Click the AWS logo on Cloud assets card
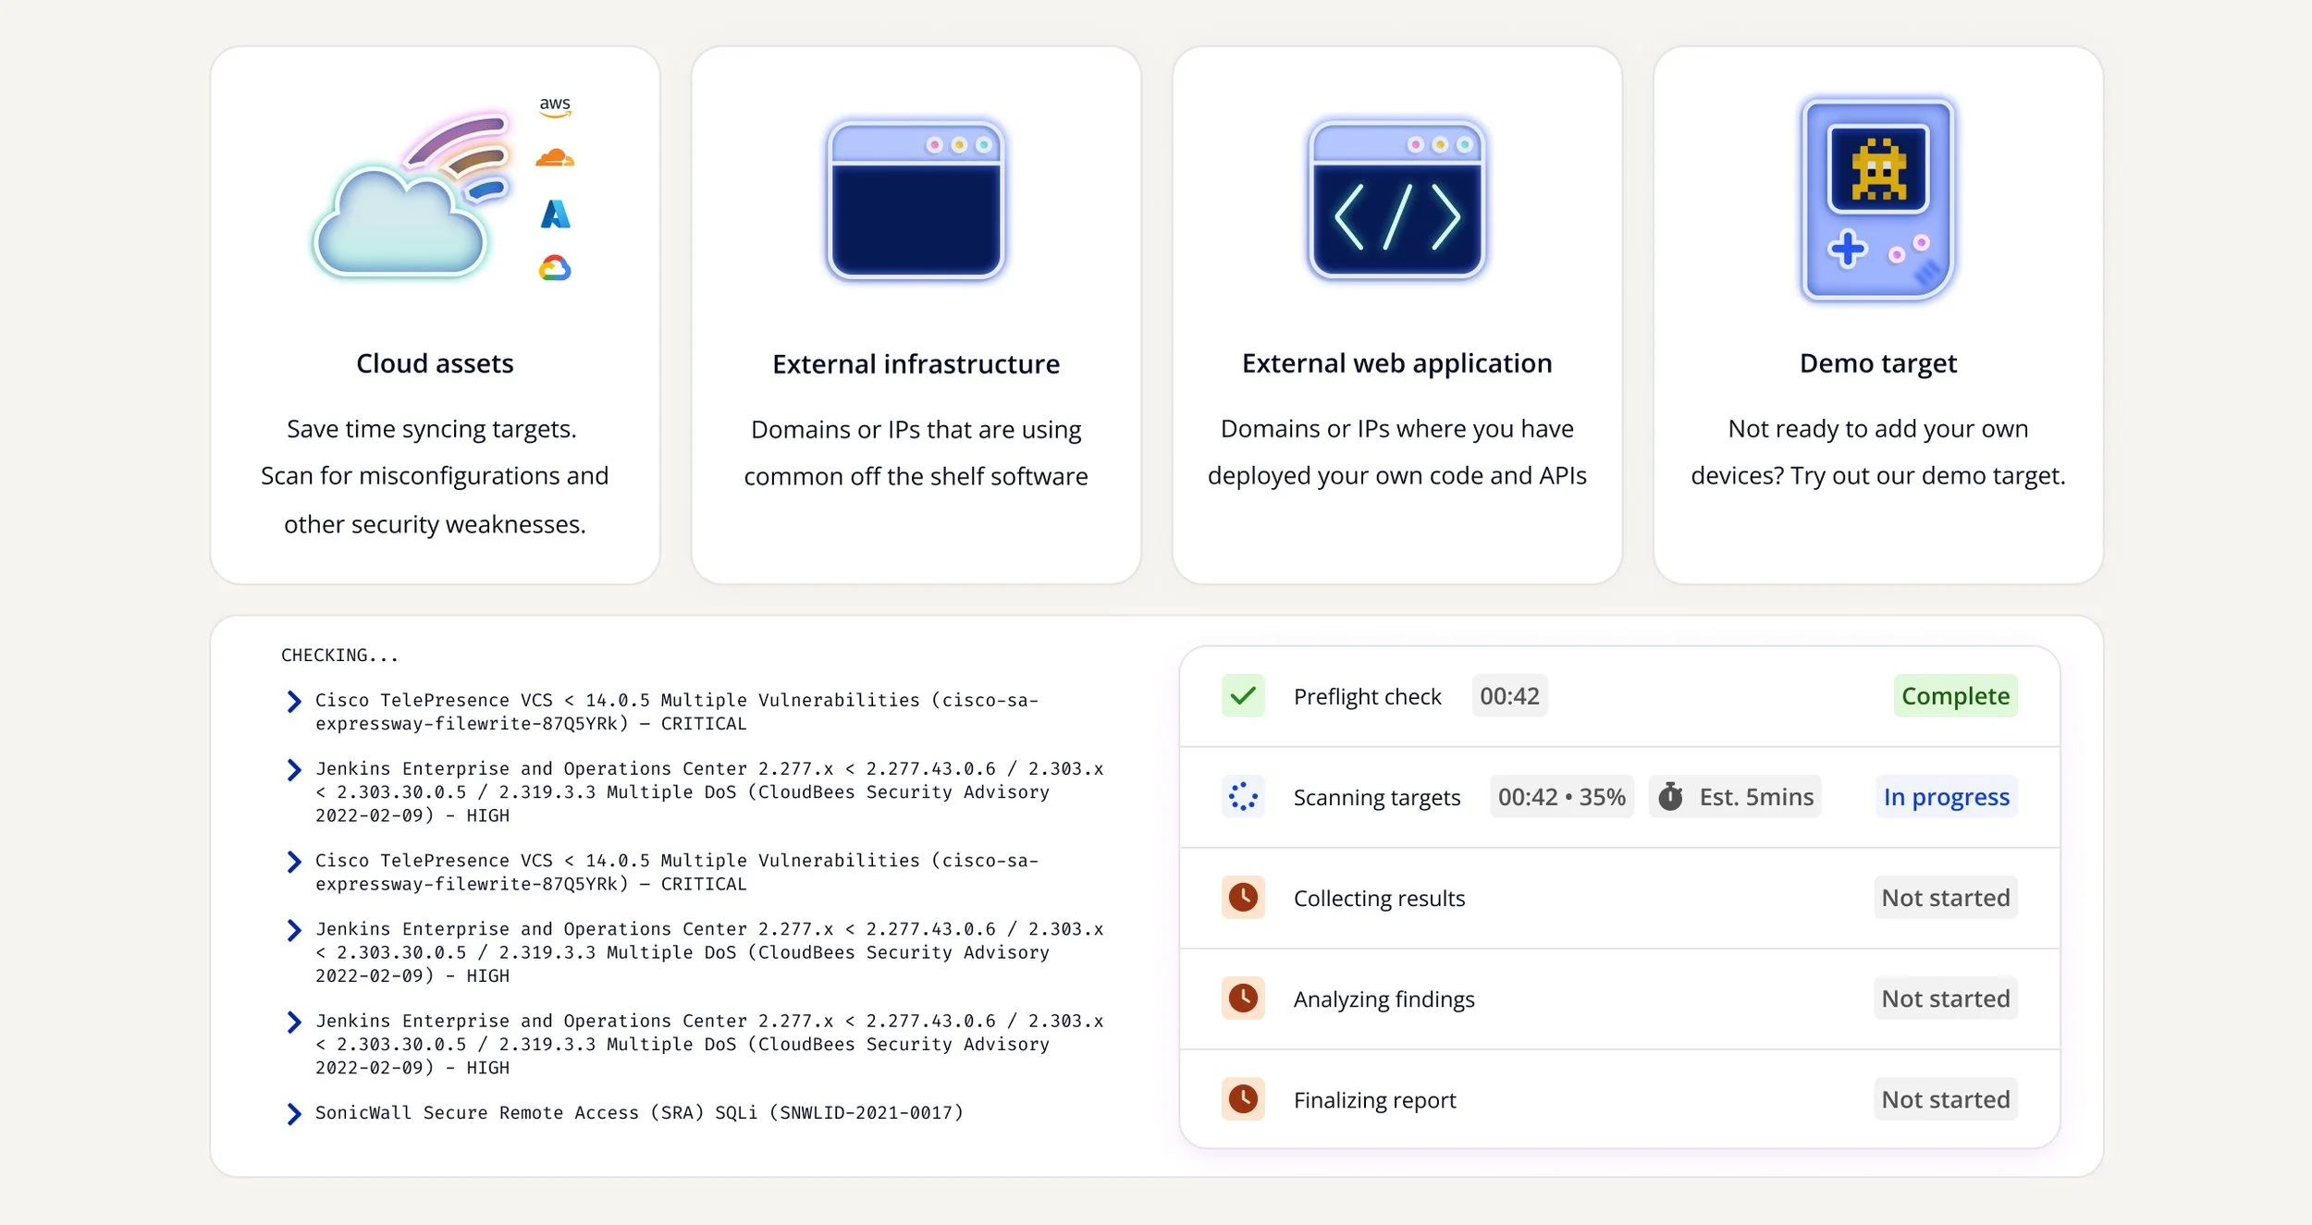Image resolution: width=2312 pixels, height=1225 pixels. [x=555, y=104]
